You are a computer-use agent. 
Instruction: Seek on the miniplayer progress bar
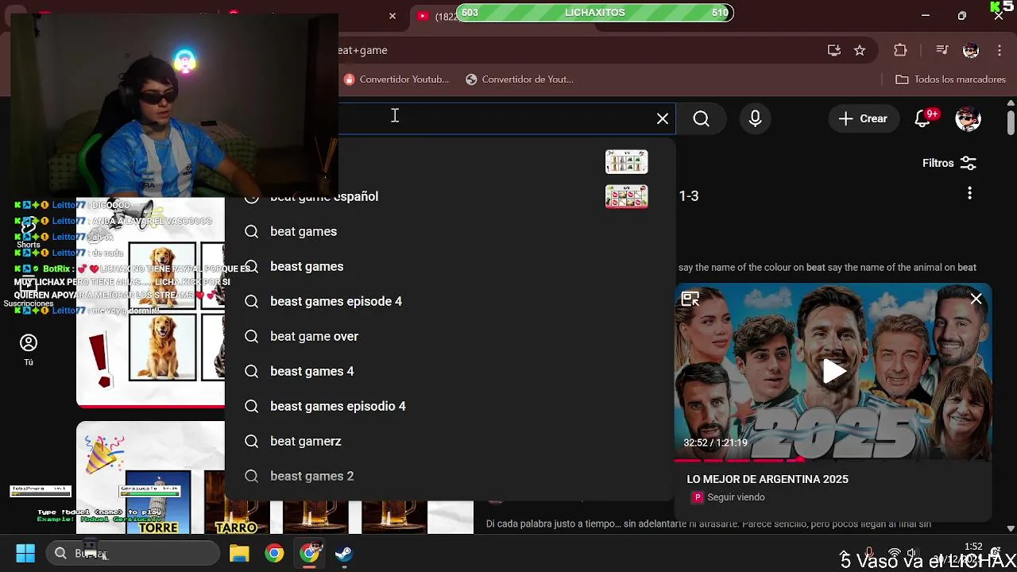833,459
